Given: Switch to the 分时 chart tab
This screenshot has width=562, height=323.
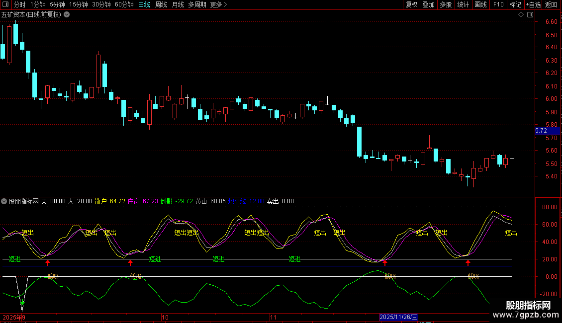Looking at the screenshot, I should (x=19, y=4).
